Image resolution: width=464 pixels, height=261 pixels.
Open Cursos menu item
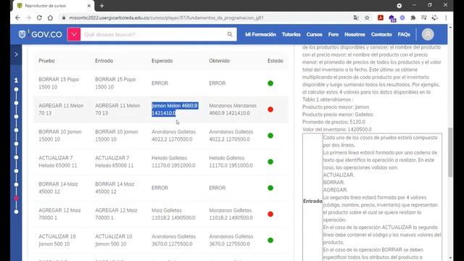314,34
